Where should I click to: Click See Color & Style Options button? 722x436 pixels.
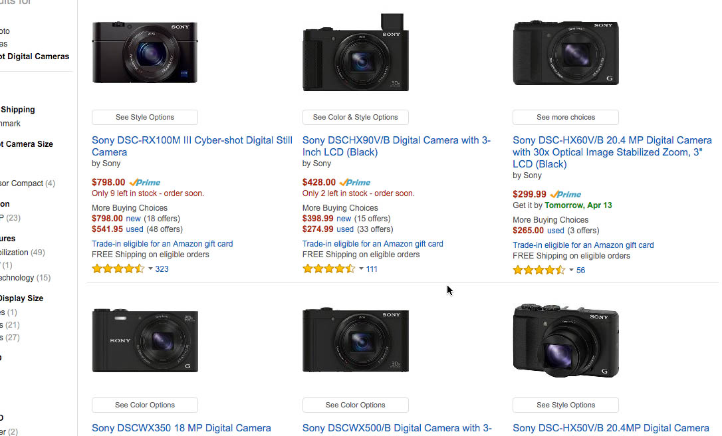[x=356, y=117]
